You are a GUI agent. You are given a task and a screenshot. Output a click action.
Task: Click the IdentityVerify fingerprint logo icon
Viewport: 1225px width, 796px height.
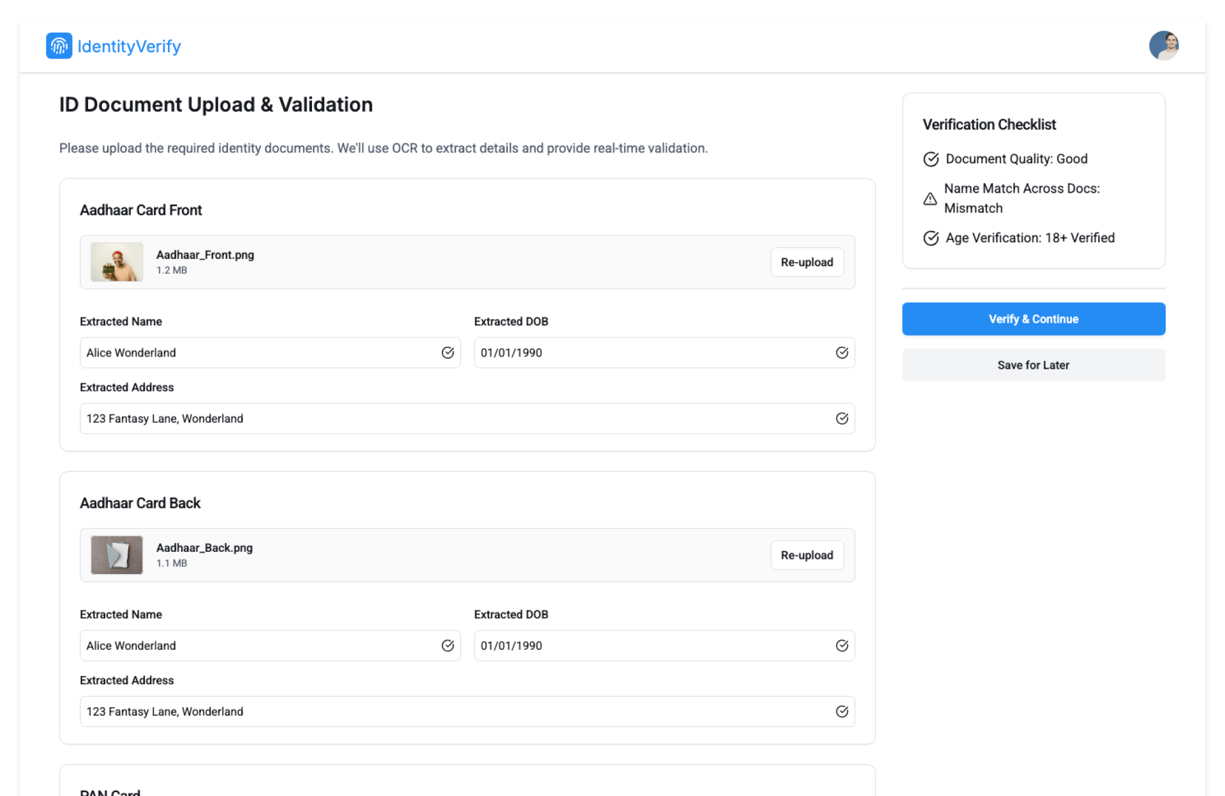coord(59,46)
